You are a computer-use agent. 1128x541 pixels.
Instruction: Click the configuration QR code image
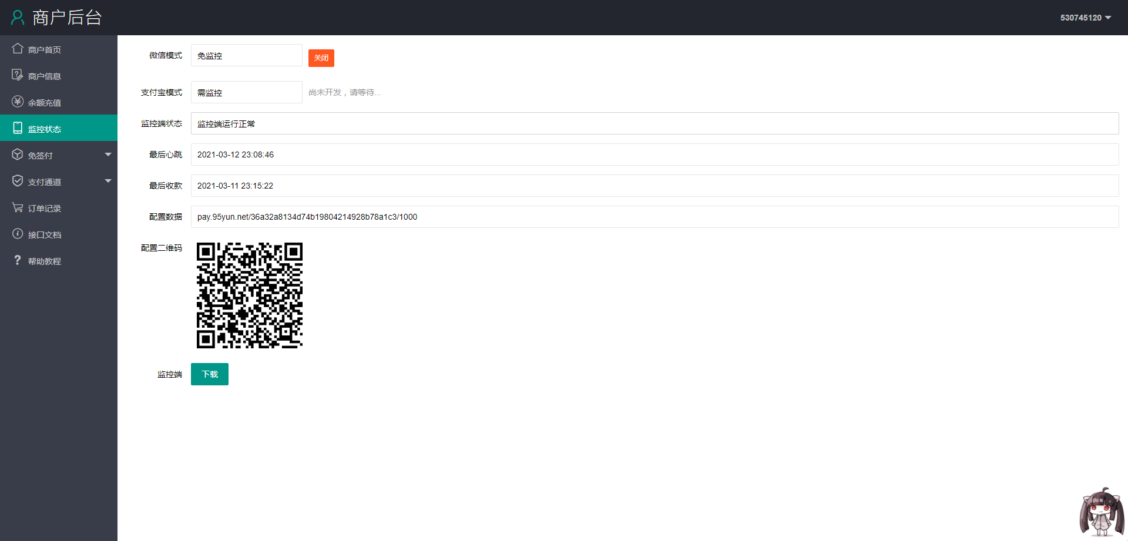coord(250,295)
